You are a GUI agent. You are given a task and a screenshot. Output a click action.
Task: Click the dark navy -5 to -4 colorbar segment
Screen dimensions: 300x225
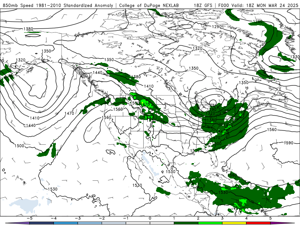click(42, 223)
